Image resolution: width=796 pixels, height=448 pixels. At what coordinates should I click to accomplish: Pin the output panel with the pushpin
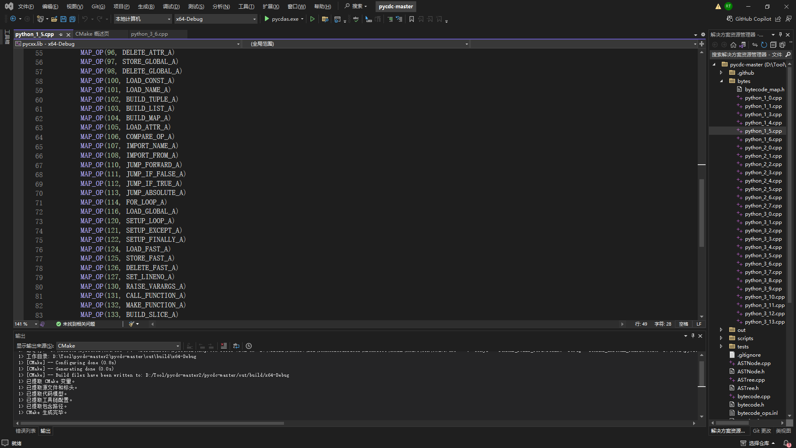693,336
